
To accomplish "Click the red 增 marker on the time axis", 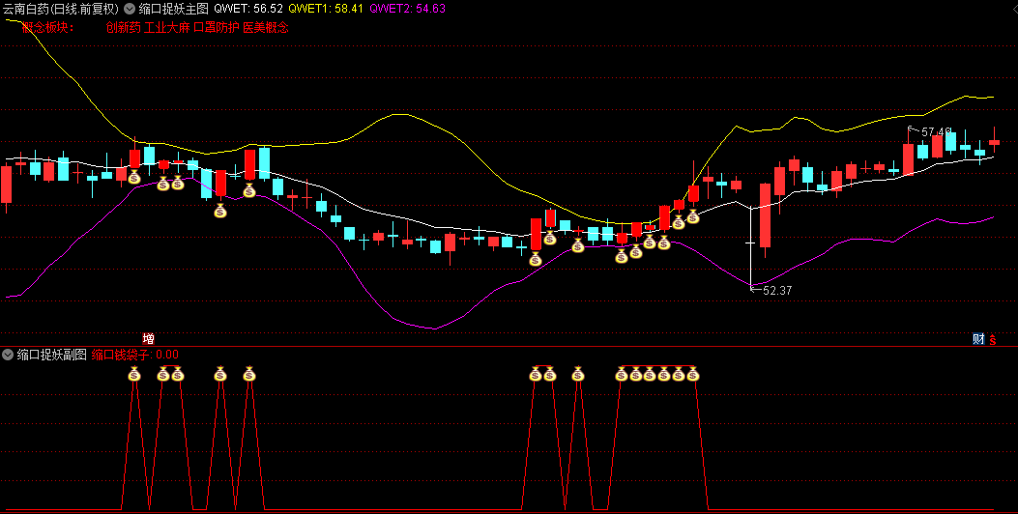I will 149,339.
